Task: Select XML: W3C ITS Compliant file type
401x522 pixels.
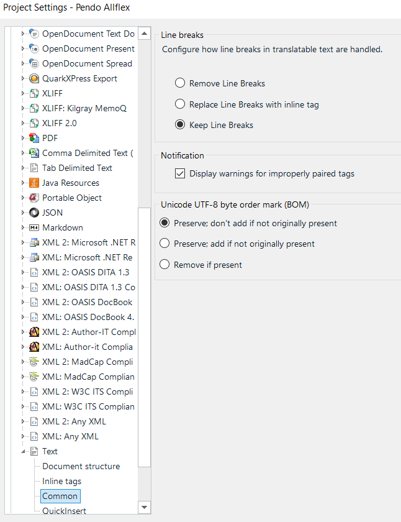Action: click(x=88, y=407)
